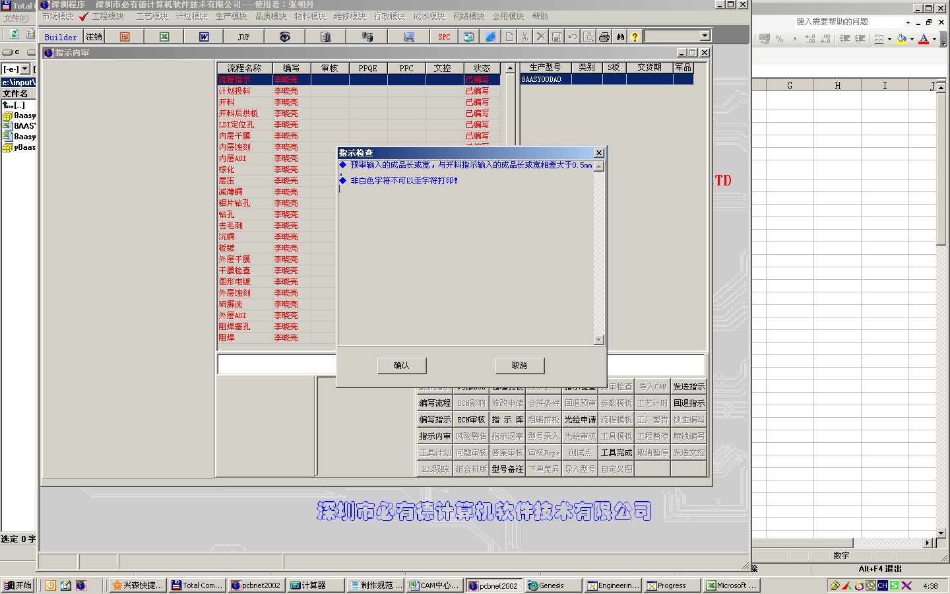950x594 pixels.
Task: Click scroll down arrow in 指示检查 dialog
Action: [x=599, y=341]
